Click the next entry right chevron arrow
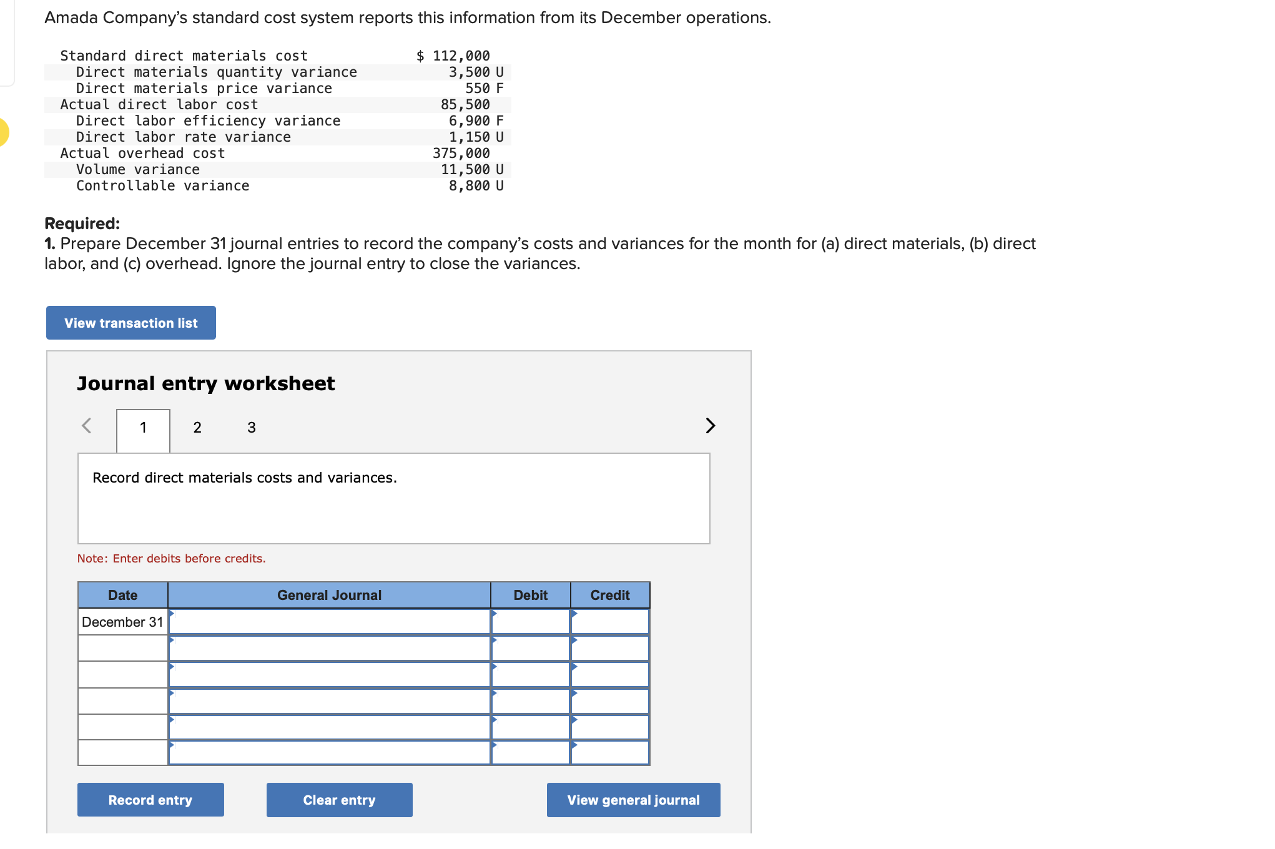1275x849 pixels. pos(710,426)
